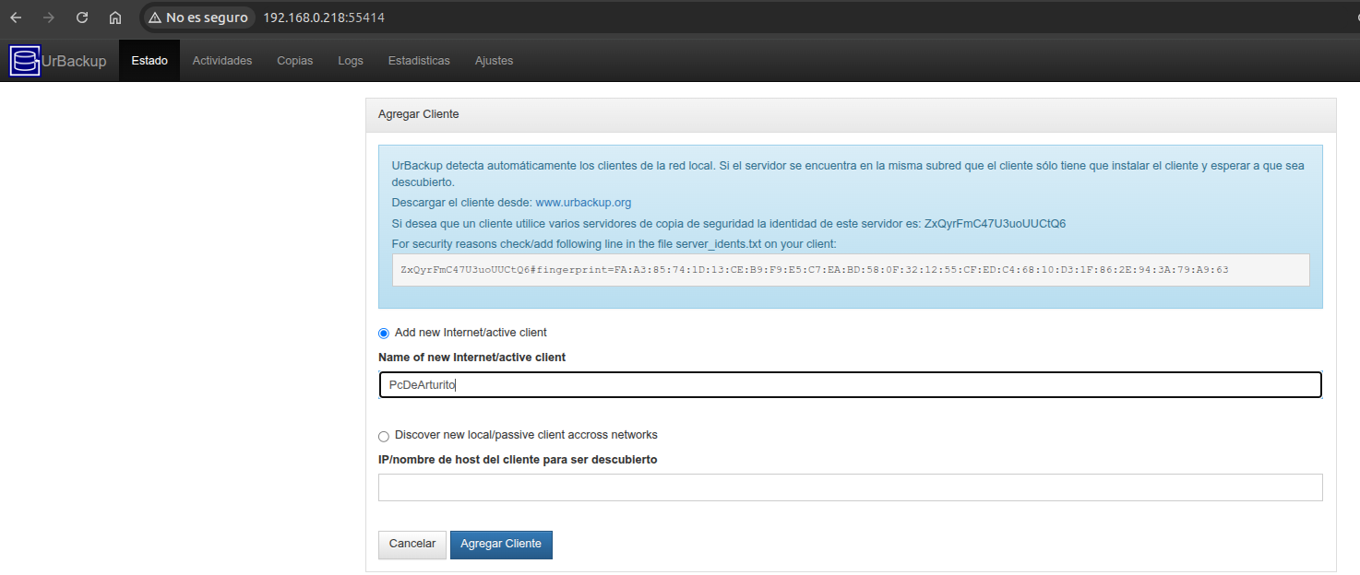This screenshot has height=575, width=1360.
Task: Click the IP/hostname input field
Action: (849, 487)
